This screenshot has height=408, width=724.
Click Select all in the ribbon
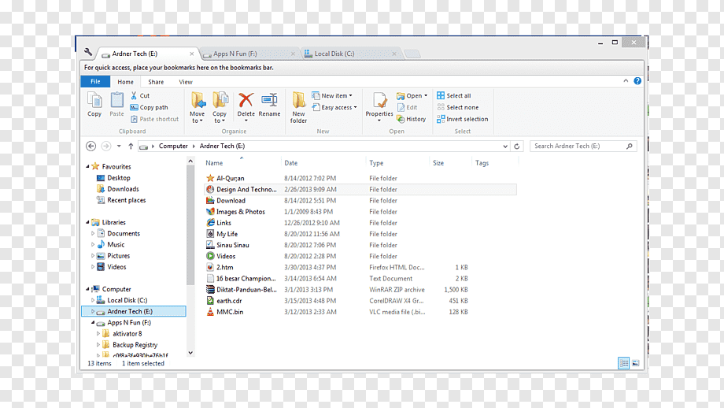[454, 95]
